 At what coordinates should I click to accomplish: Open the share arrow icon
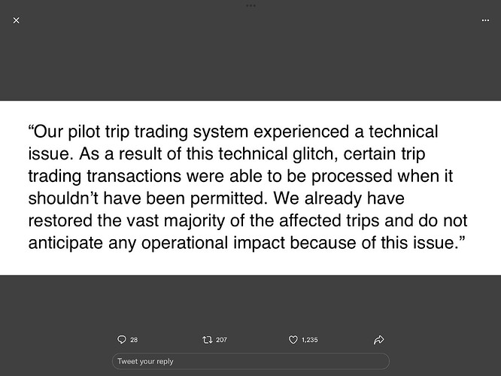(x=378, y=340)
